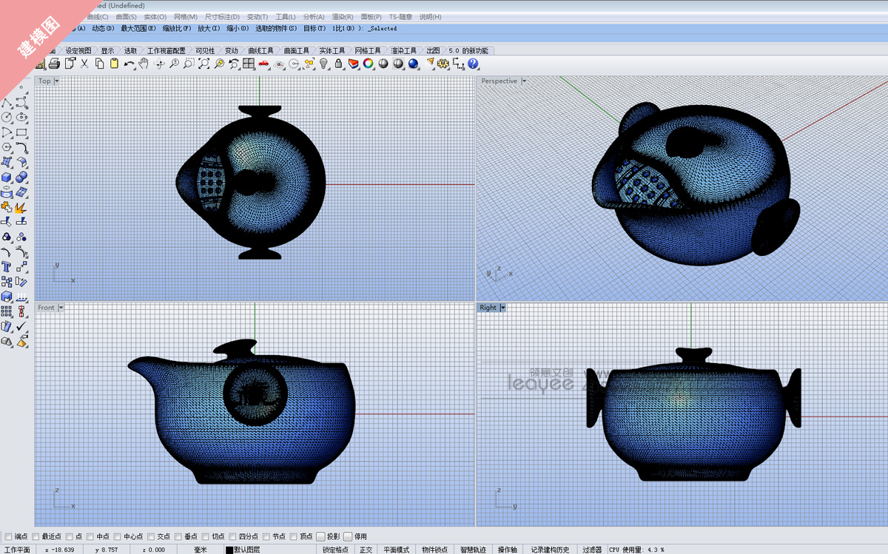The image size is (888, 554).
Task: Click 最大范围(E) command option
Action: pyautogui.click(x=138, y=28)
